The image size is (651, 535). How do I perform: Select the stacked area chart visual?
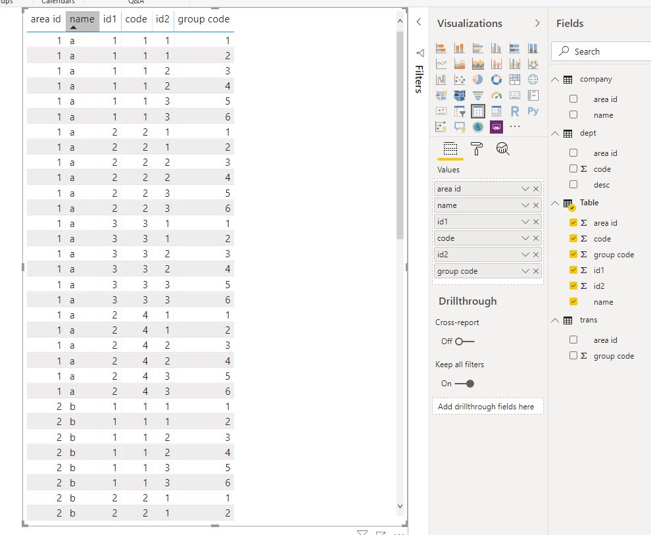(x=478, y=64)
